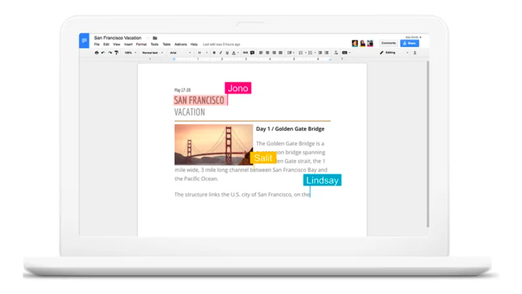522x294 pixels.
Task: Undo the last action
Action: coord(103,53)
